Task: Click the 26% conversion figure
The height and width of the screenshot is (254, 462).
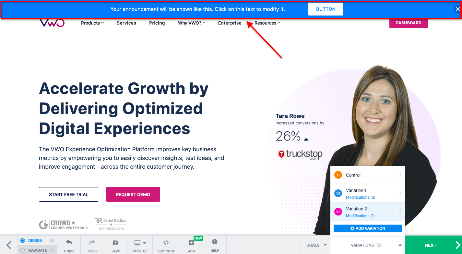Action: 288,136
